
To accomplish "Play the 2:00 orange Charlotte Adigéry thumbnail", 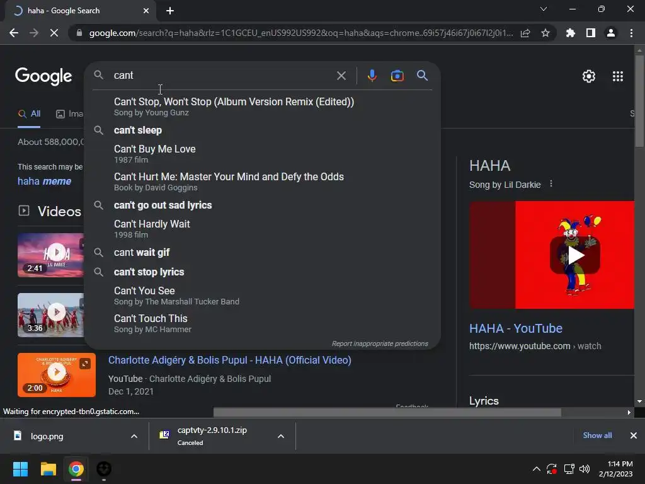I will [x=56, y=375].
